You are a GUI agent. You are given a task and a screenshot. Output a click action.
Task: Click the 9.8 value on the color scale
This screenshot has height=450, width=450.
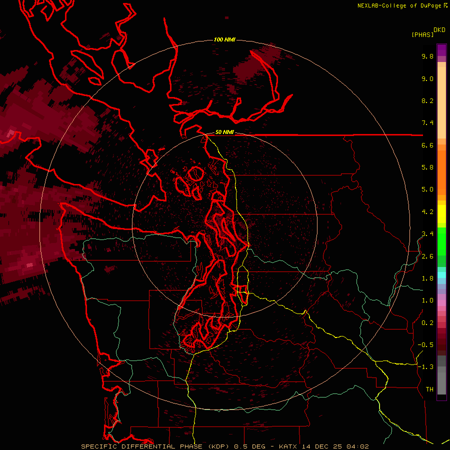(x=427, y=56)
